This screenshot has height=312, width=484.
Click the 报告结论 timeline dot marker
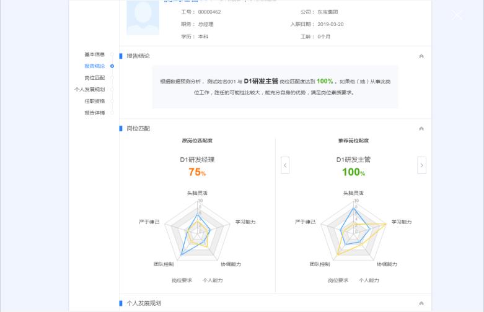pos(112,66)
